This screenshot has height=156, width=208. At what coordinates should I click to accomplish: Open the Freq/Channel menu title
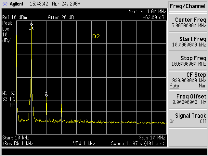pos(188,6)
